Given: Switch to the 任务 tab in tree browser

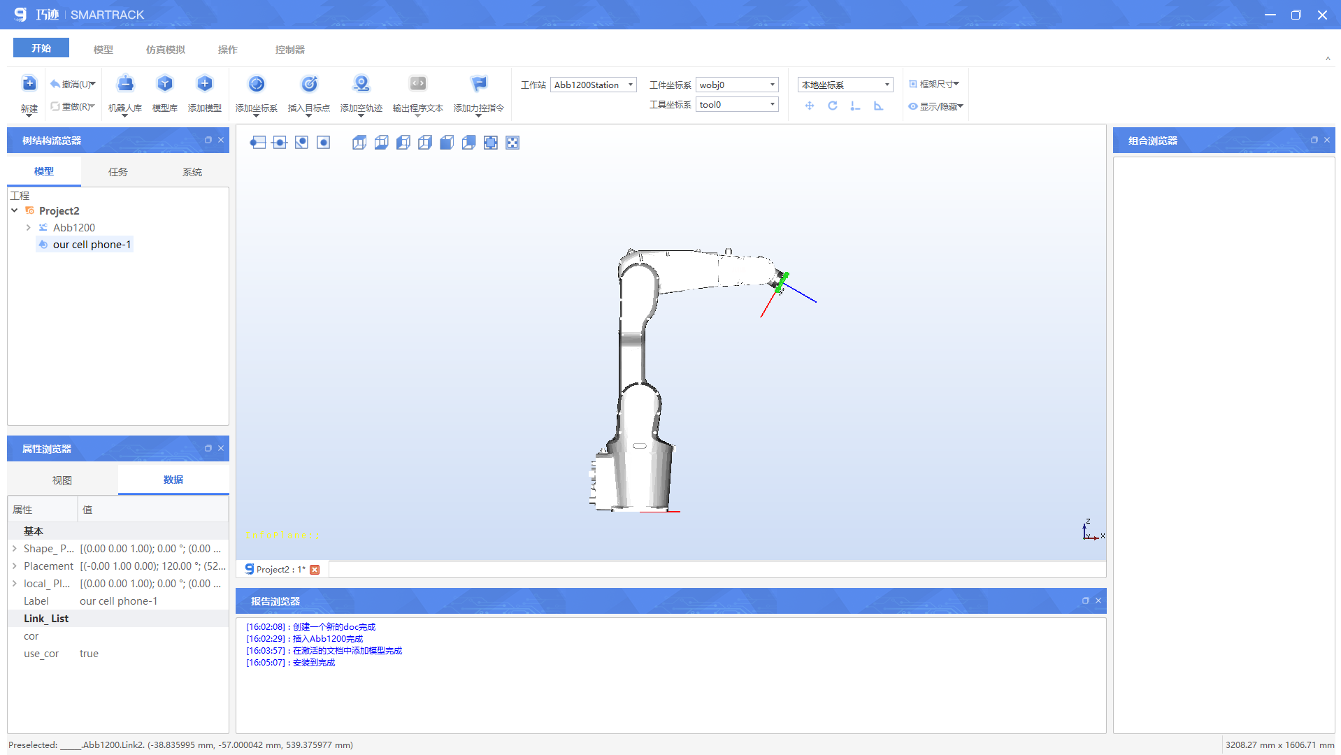Looking at the screenshot, I should pyautogui.click(x=118, y=172).
